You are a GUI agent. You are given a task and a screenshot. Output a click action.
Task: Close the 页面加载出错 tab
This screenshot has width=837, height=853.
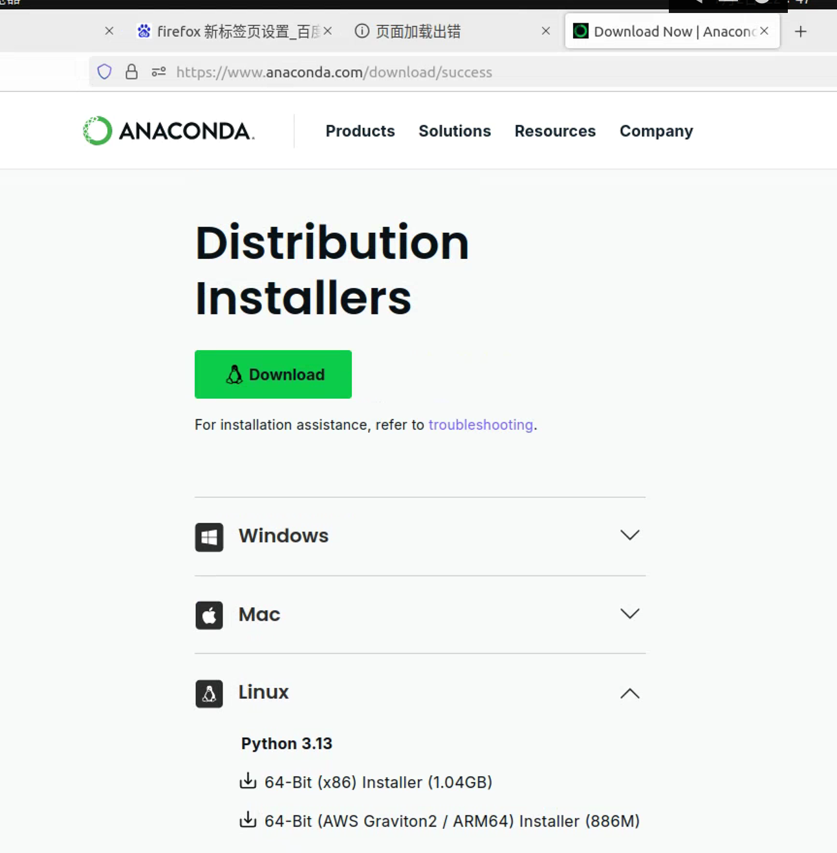pyautogui.click(x=546, y=30)
